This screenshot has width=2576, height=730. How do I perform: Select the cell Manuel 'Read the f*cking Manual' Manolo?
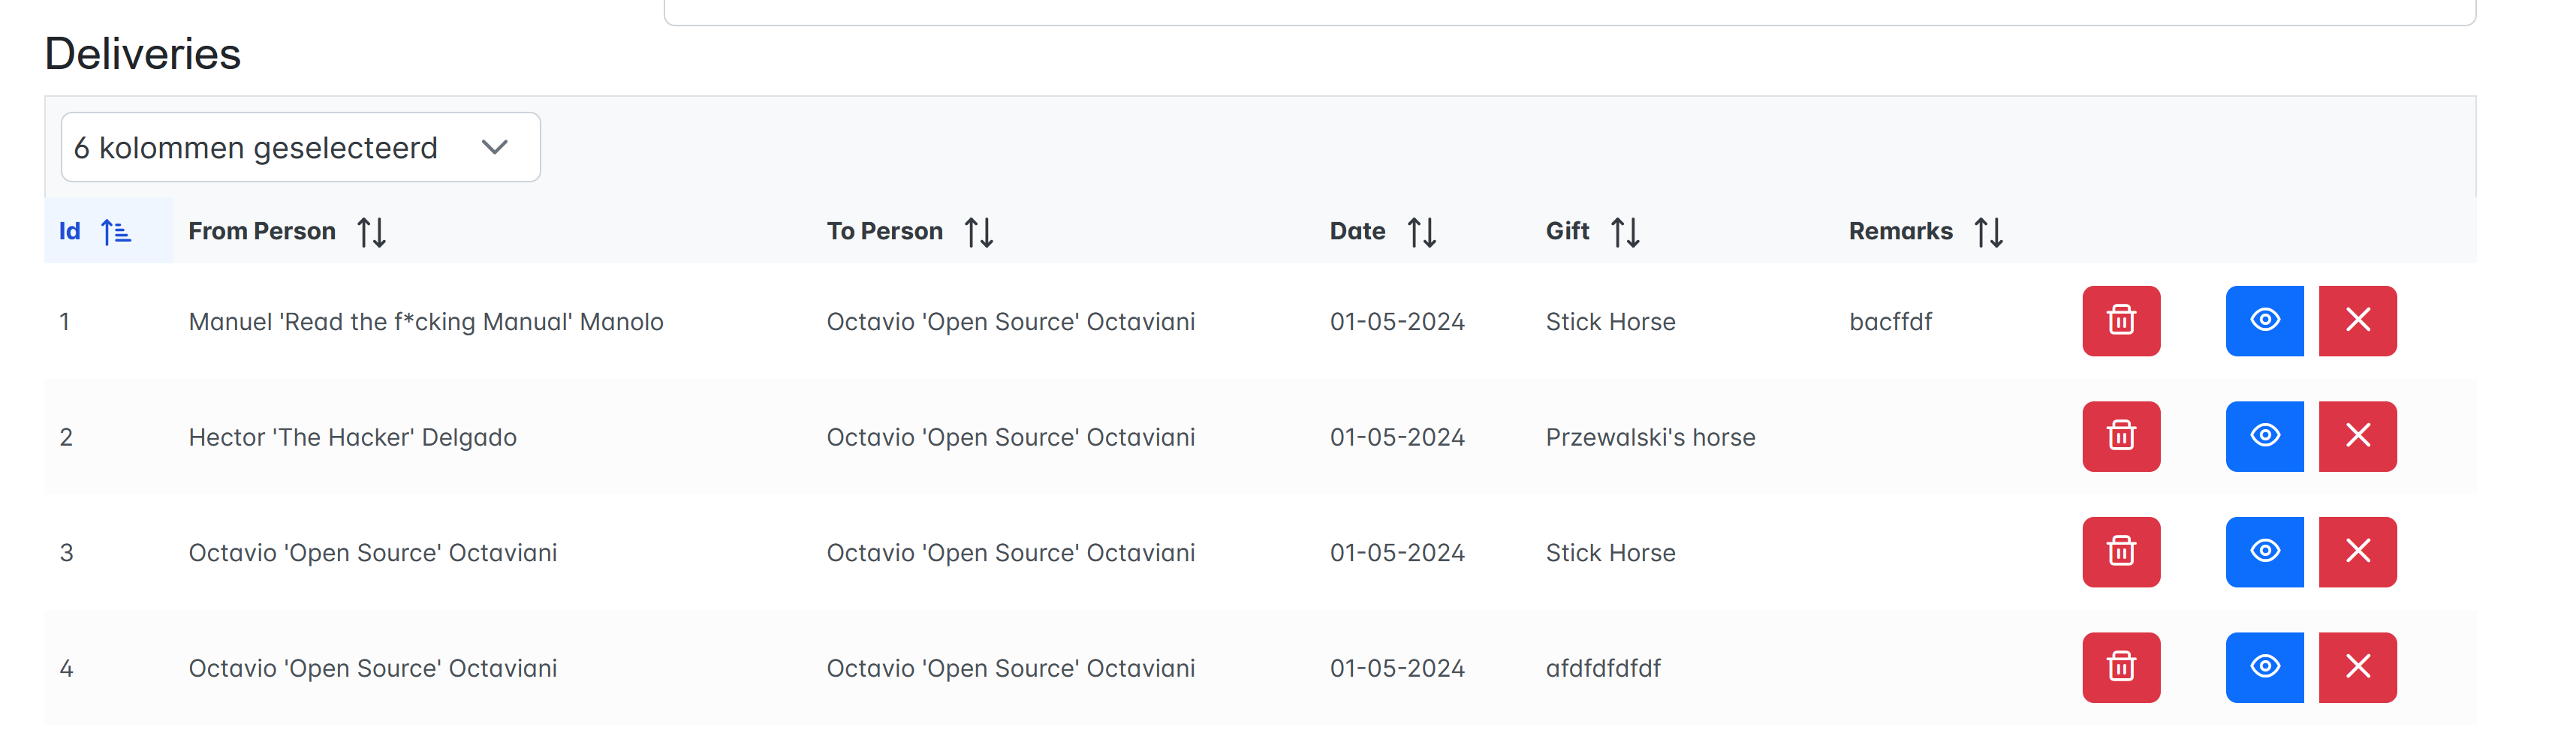click(426, 322)
